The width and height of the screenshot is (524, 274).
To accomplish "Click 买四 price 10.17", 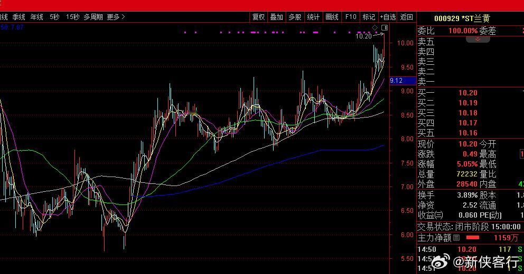I will click(x=468, y=123).
